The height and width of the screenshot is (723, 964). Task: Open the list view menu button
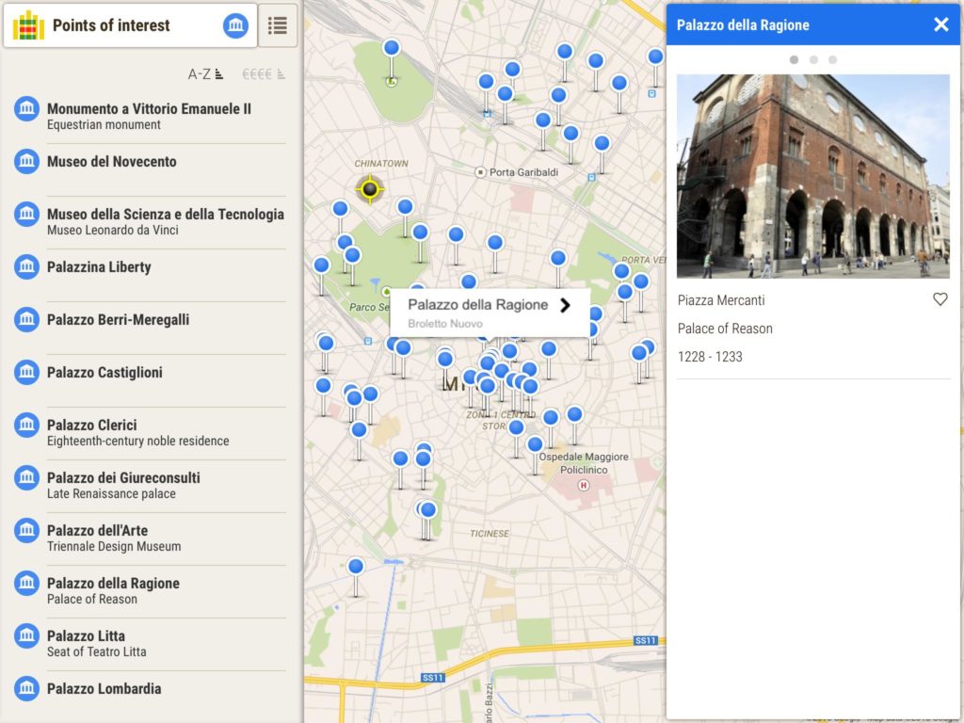[277, 26]
